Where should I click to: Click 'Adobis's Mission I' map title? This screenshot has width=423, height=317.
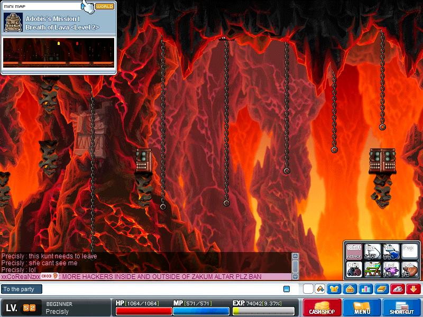52,19
